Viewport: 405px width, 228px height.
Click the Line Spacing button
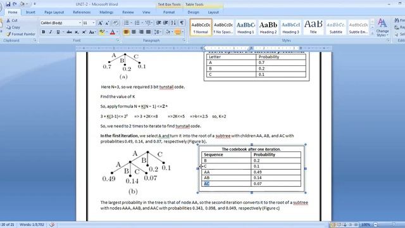[158, 32]
